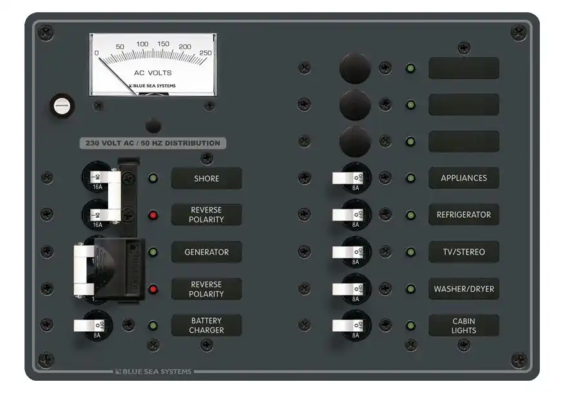Switch the WASHER/DRYER breaker
The height and width of the screenshot is (393, 565).
point(352,289)
